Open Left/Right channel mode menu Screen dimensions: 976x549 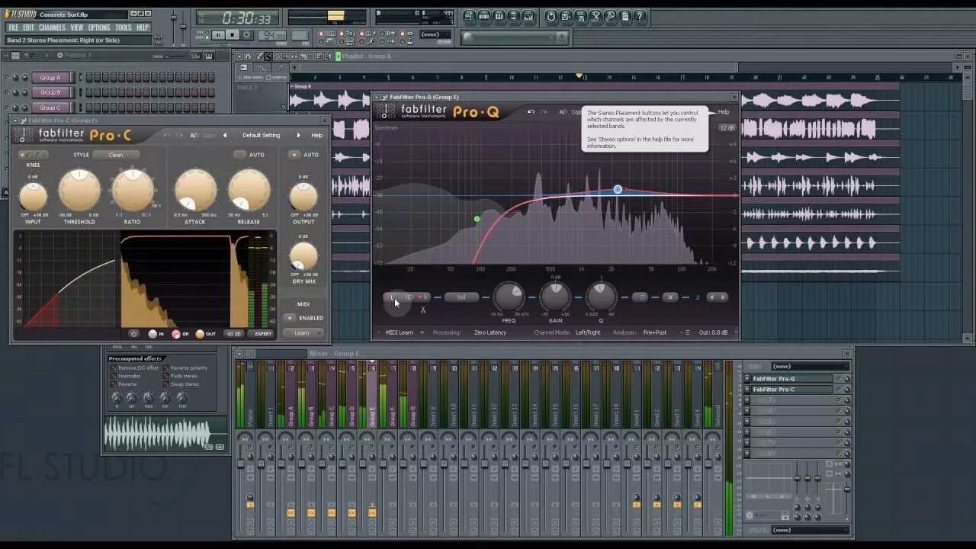588,332
